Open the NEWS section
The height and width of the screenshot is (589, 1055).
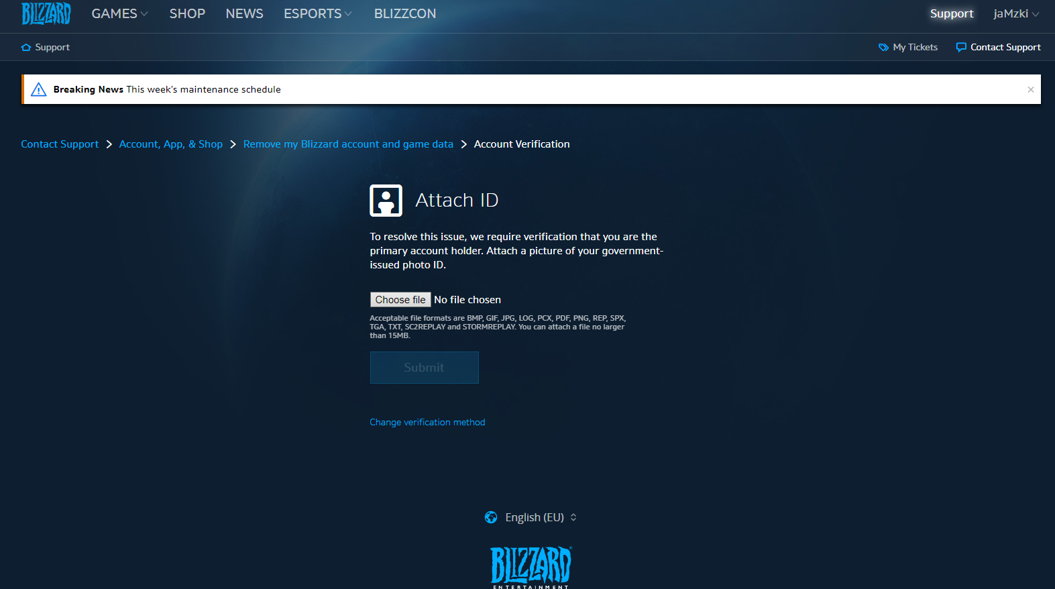click(x=244, y=13)
